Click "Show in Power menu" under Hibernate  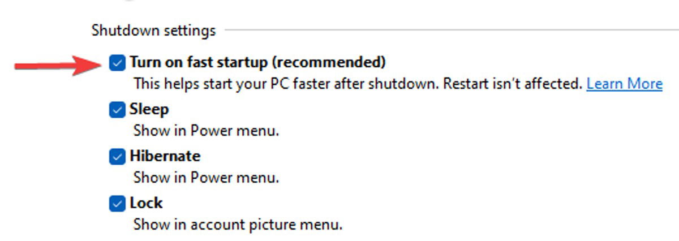[x=207, y=178]
